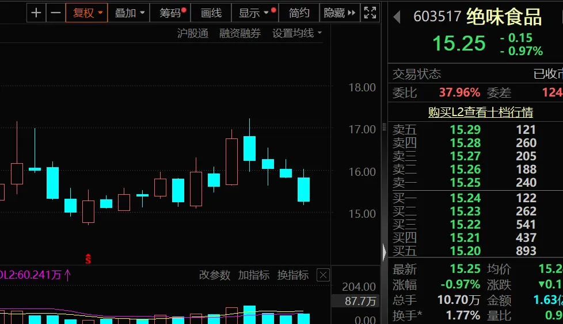This screenshot has height=324, width=563.
Task: Select the 融资融券 tab
Action: (x=239, y=33)
